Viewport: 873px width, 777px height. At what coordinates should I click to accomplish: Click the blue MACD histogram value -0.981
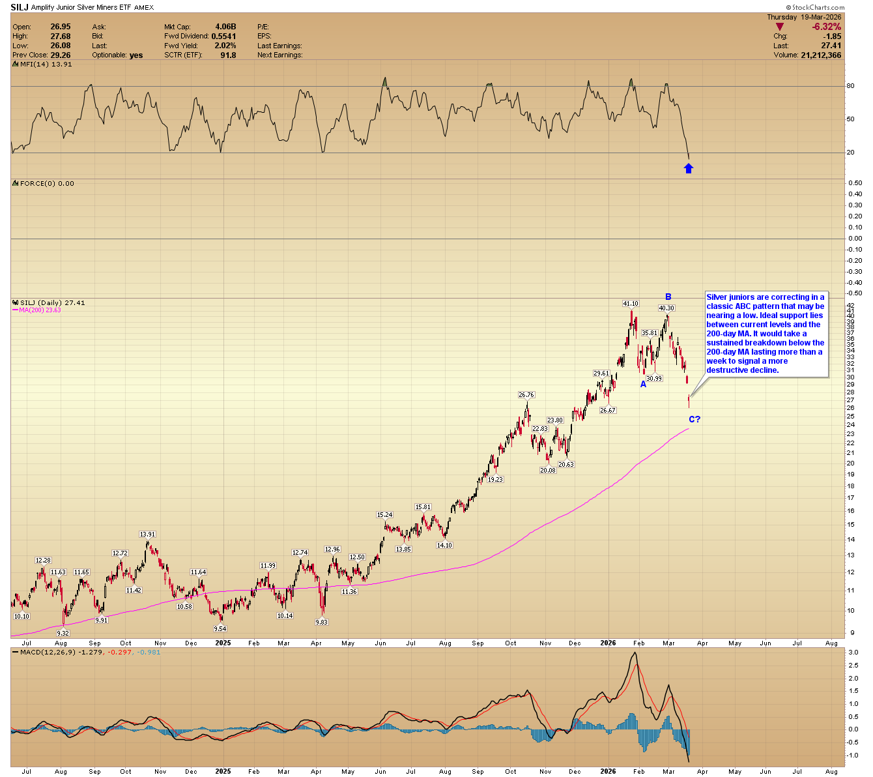(148, 652)
